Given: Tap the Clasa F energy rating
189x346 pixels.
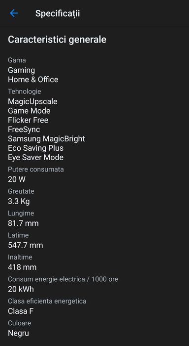Looking at the screenshot, I should click(x=21, y=311).
